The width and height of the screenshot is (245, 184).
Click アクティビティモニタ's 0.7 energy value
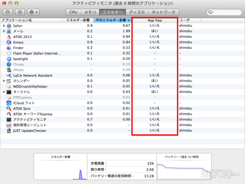tap(90, 119)
